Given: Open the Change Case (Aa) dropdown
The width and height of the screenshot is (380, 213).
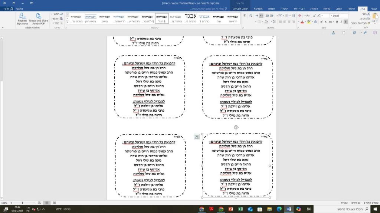Looking at the screenshot, I should click(307, 16).
